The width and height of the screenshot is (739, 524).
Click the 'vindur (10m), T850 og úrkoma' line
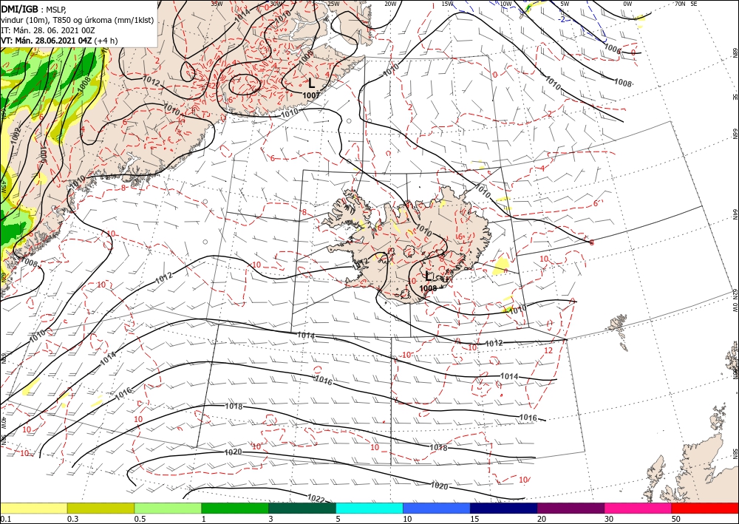[78, 19]
